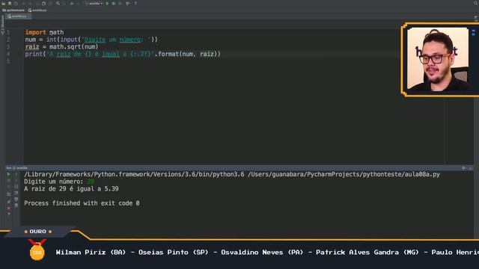
Task: Select pythonteste in the navigation bar
Action: click(13, 10)
